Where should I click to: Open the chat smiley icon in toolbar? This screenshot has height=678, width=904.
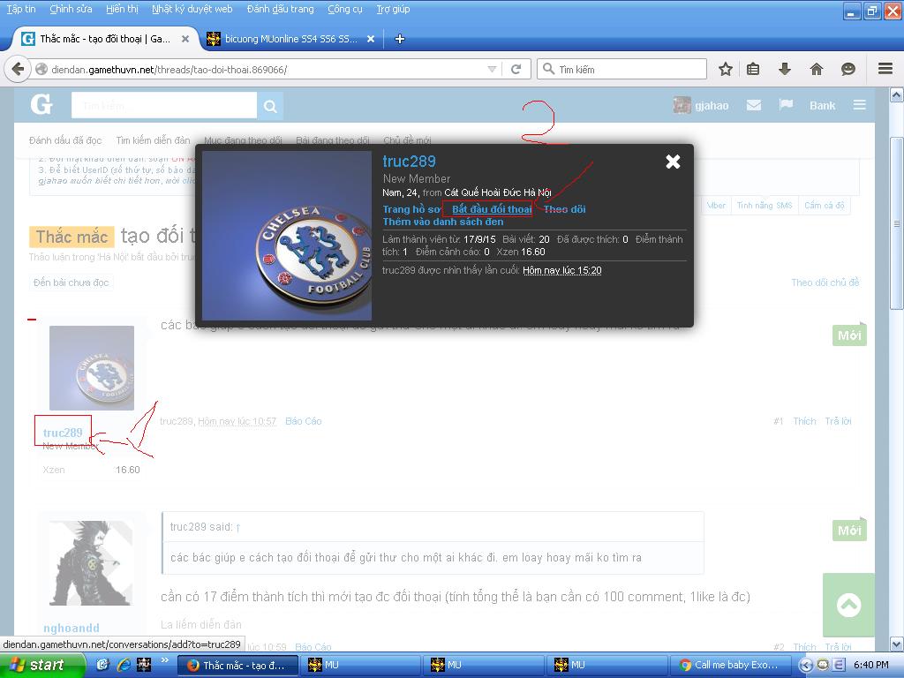click(x=848, y=69)
